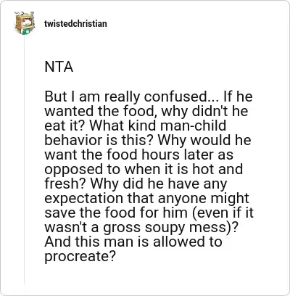Click the line 'save the food for him (even if it'
Viewport: 290px width, 296px height.
pyautogui.click(x=149, y=213)
